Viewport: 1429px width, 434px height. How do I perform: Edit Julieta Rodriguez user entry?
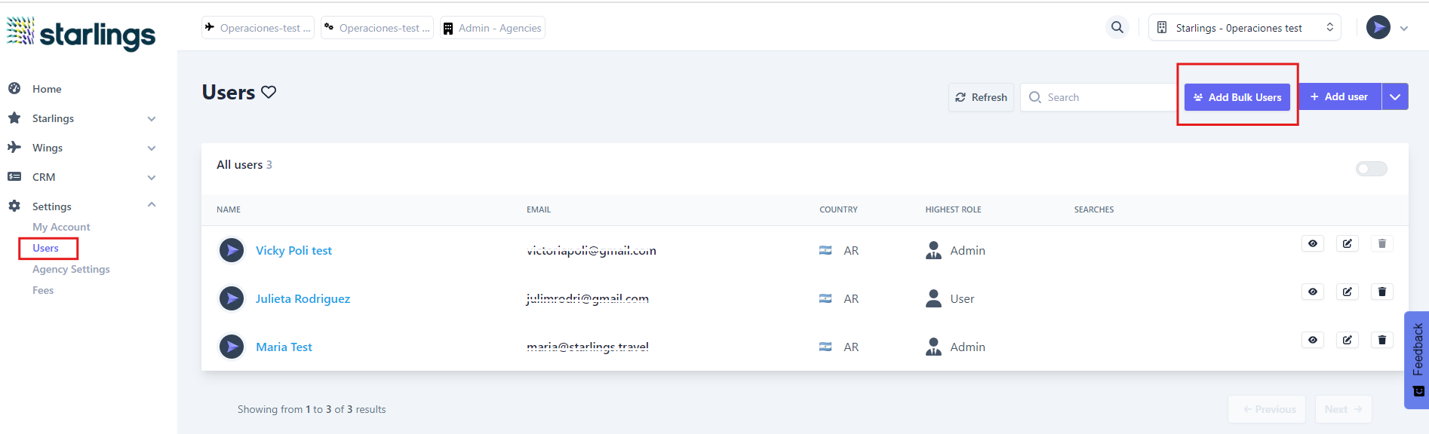1347,292
